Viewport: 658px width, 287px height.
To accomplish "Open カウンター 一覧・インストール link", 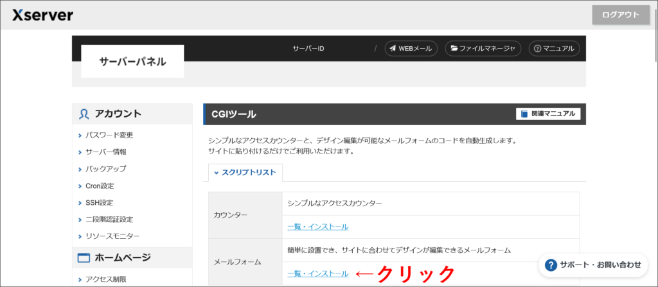I will (x=317, y=227).
